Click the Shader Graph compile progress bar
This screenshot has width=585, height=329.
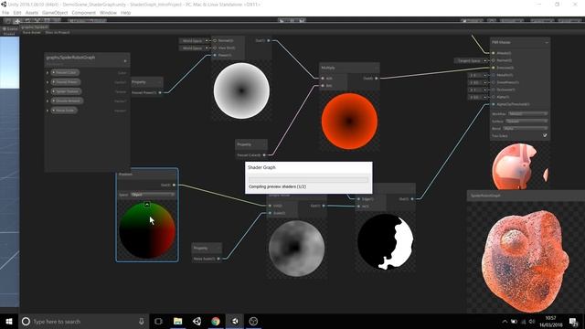[309, 179]
